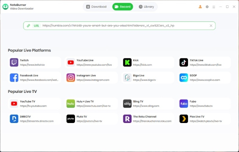Open the www.sooplive.com link
The width and height of the screenshot is (239, 152).
coord(205,80)
